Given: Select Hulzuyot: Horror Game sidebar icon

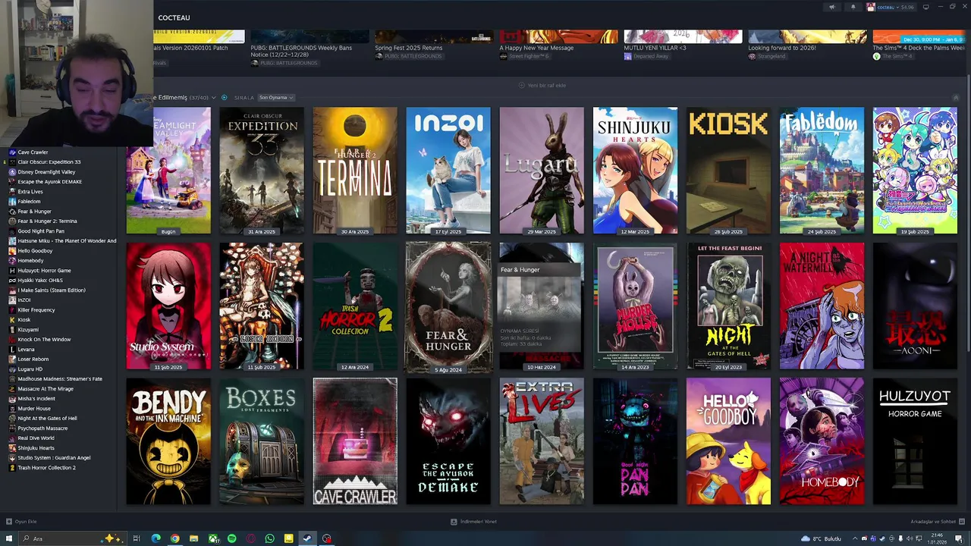Looking at the screenshot, I should (x=12, y=271).
